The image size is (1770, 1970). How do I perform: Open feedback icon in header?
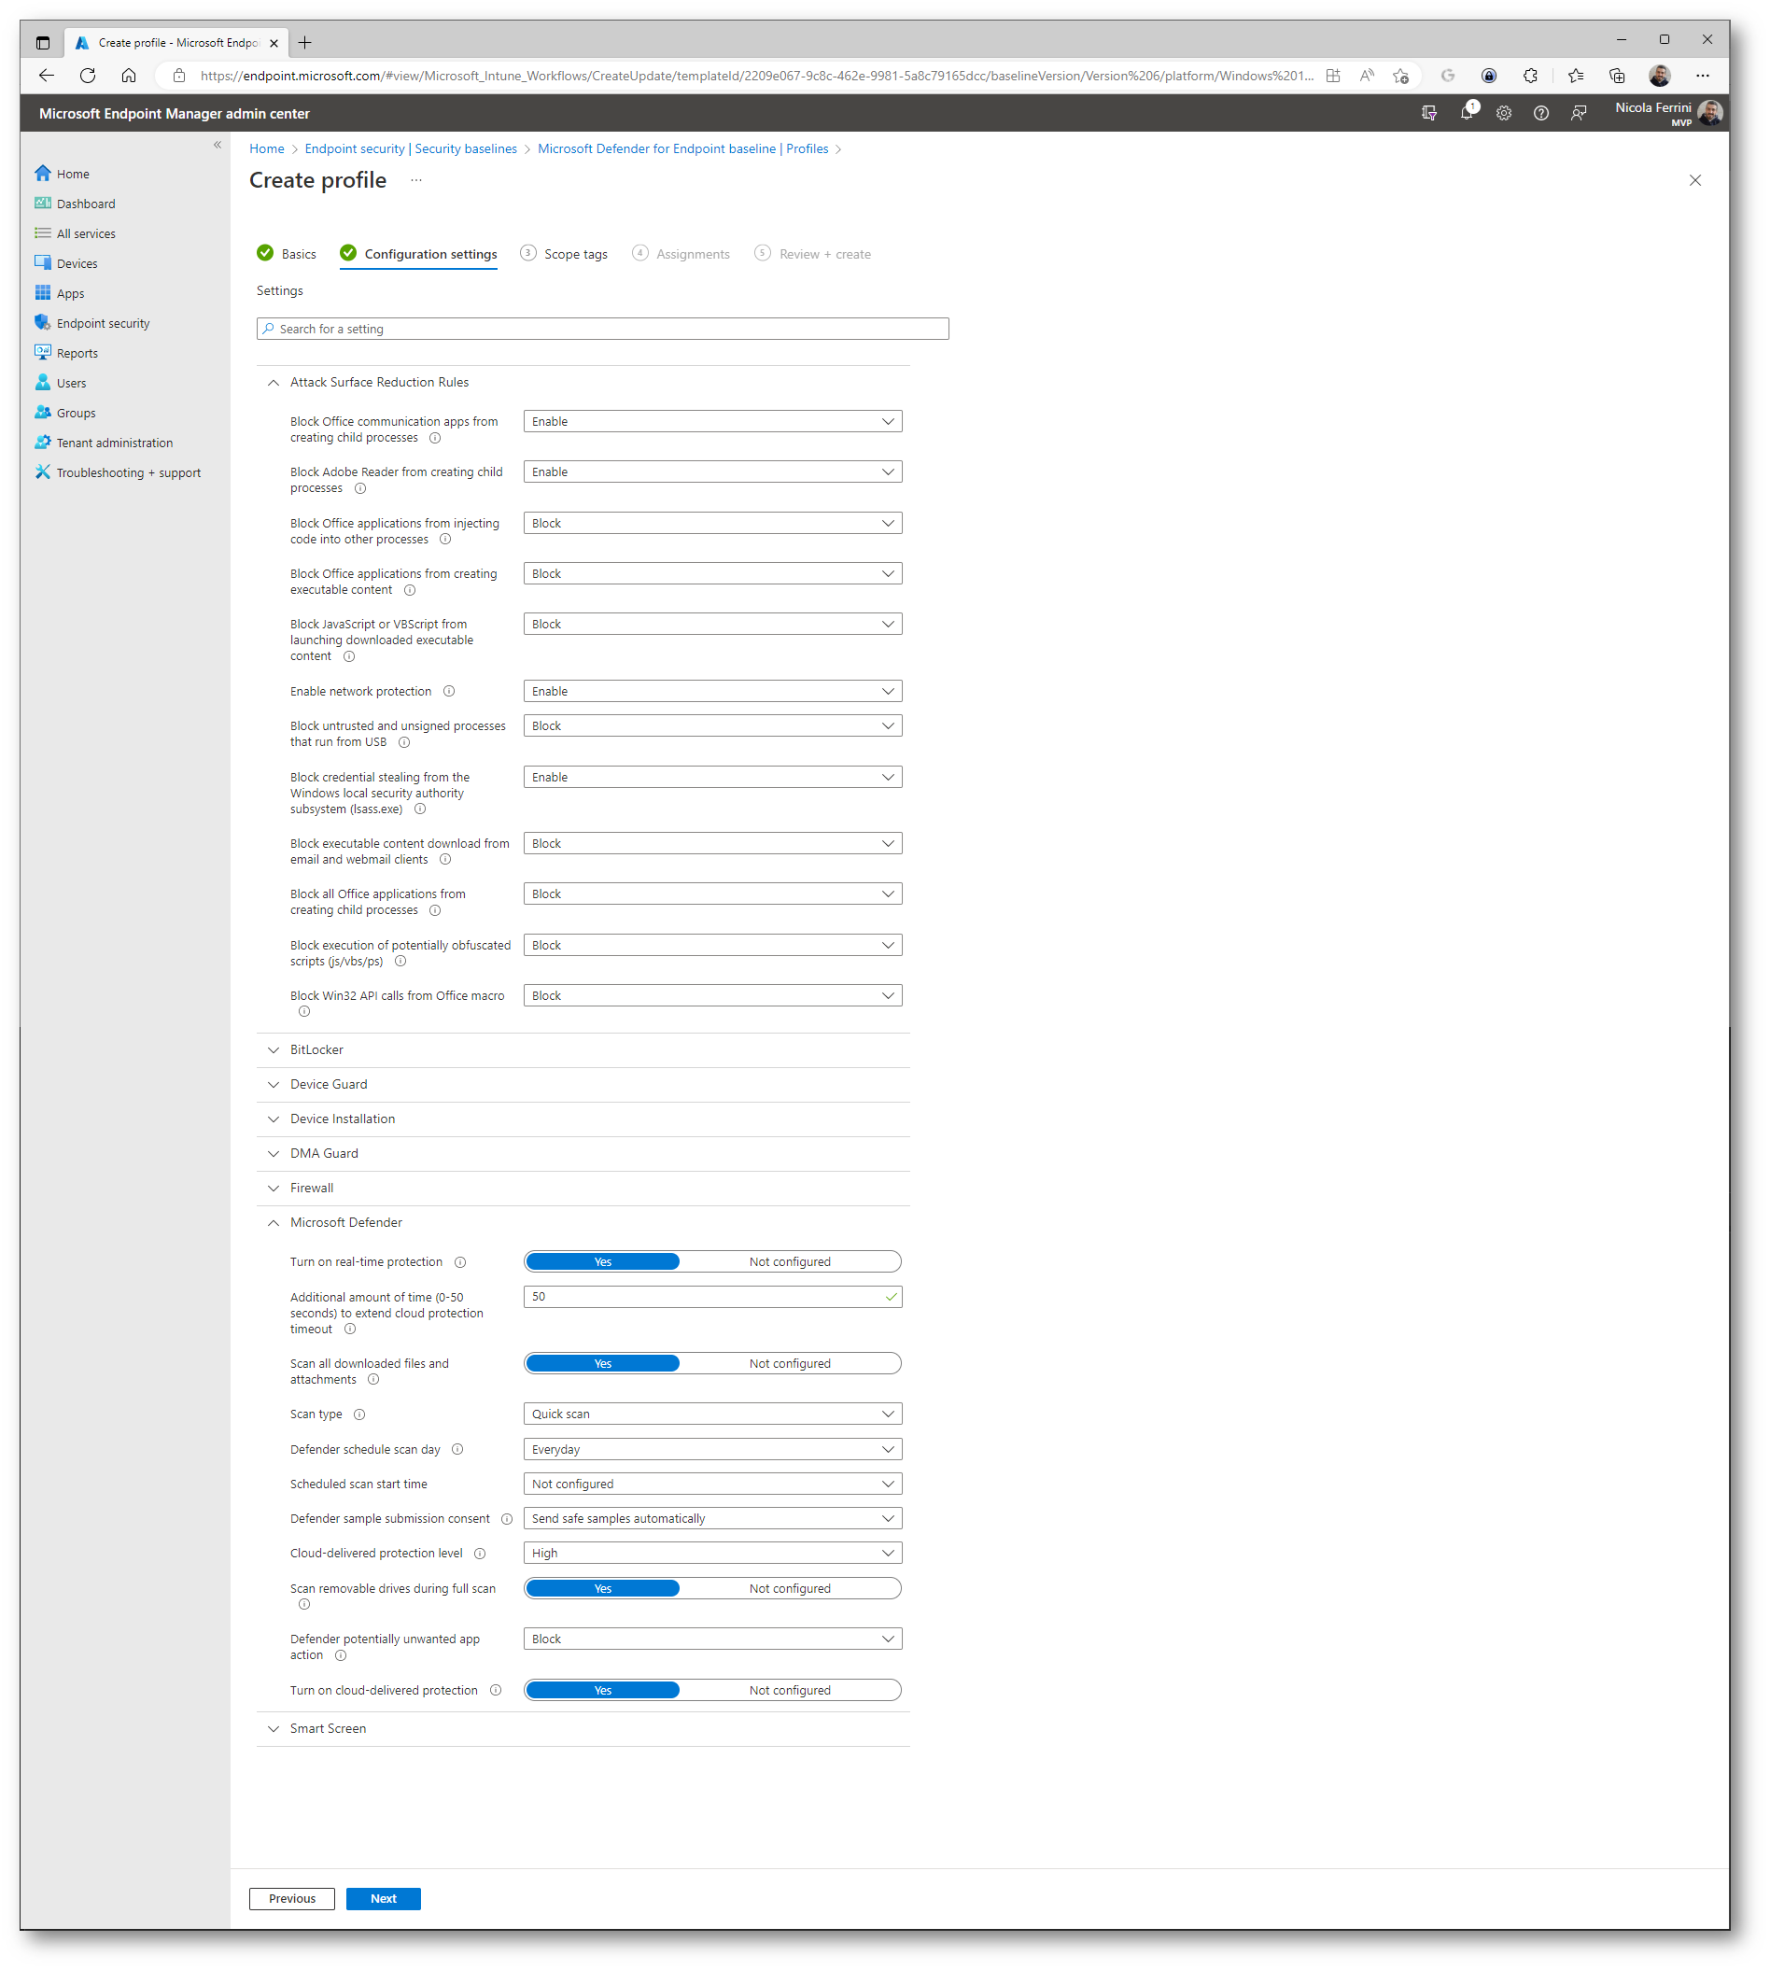(1580, 114)
